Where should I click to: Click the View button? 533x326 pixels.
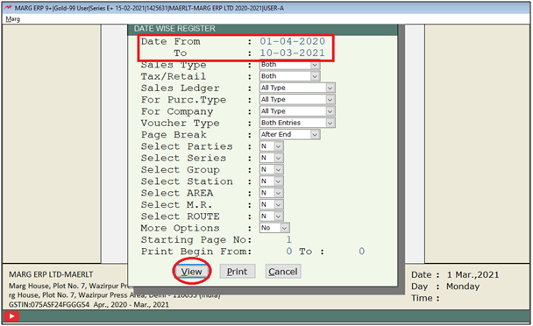click(191, 272)
